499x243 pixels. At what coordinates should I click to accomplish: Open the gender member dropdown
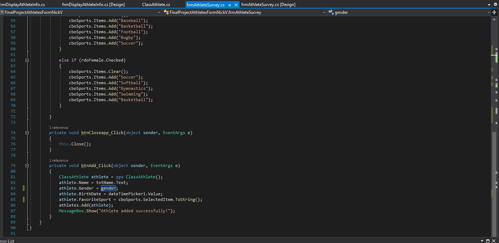[489, 12]
